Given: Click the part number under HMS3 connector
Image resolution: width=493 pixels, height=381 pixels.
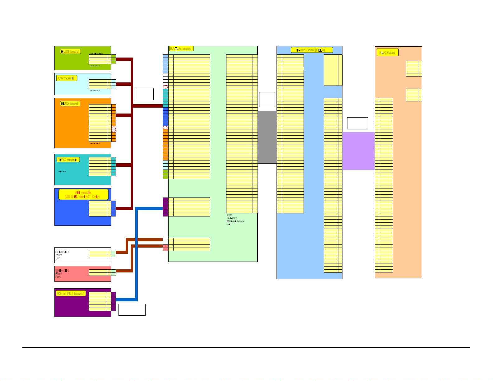Looking at the screenshot, I should click(x=95, y=66).
